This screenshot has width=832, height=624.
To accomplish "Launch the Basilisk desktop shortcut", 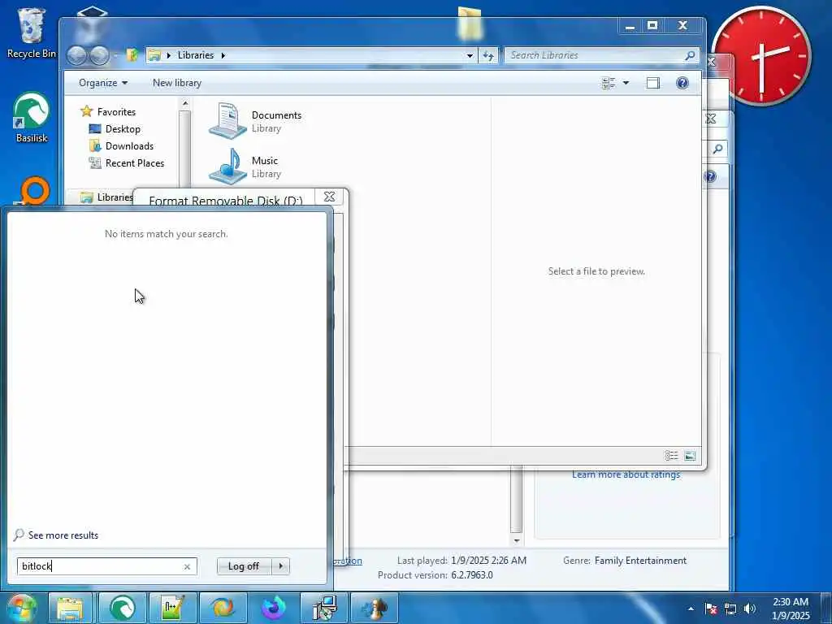I will coord(32,118).
